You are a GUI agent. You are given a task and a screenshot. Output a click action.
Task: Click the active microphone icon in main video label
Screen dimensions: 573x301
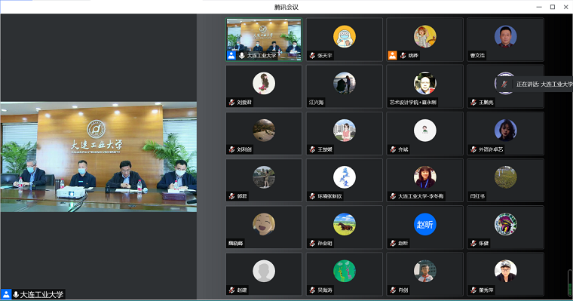(16, 294)
